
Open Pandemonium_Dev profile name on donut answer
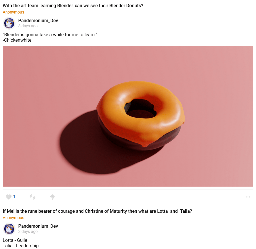tap(38, 21)
